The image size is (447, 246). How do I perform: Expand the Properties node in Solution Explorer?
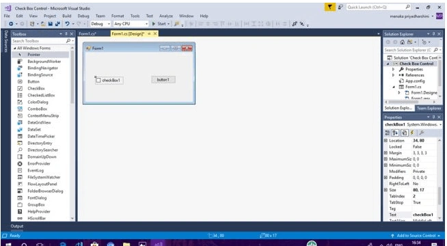pyautogui.click(x=394, y=69)
